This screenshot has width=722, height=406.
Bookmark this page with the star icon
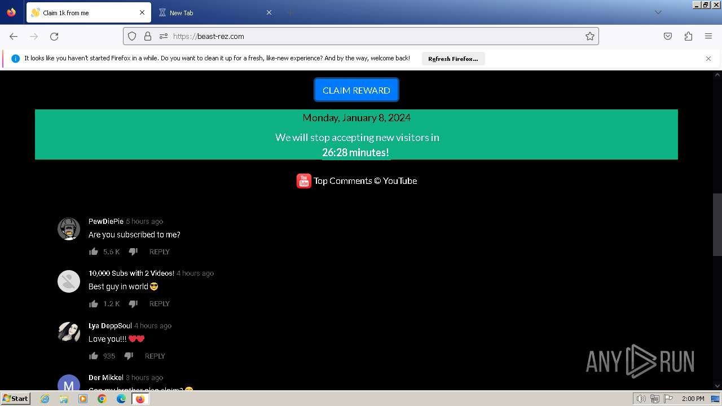tap(590, 36)
